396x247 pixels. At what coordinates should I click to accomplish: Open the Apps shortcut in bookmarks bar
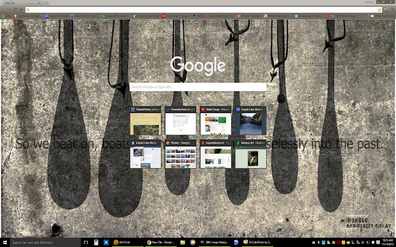pos(7,16)
